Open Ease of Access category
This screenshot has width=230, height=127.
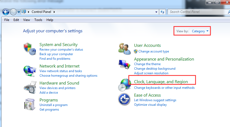pyautogui.click(x=147, y=95)
